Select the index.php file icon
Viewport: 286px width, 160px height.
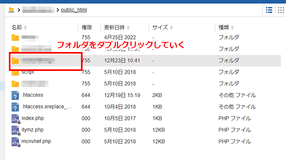(16, 118)
